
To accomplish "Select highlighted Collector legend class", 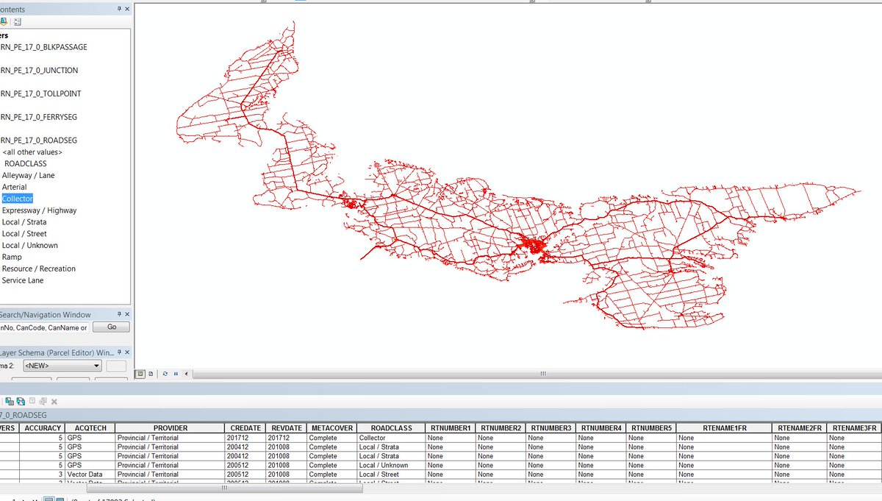I will (x=17, y=199).
